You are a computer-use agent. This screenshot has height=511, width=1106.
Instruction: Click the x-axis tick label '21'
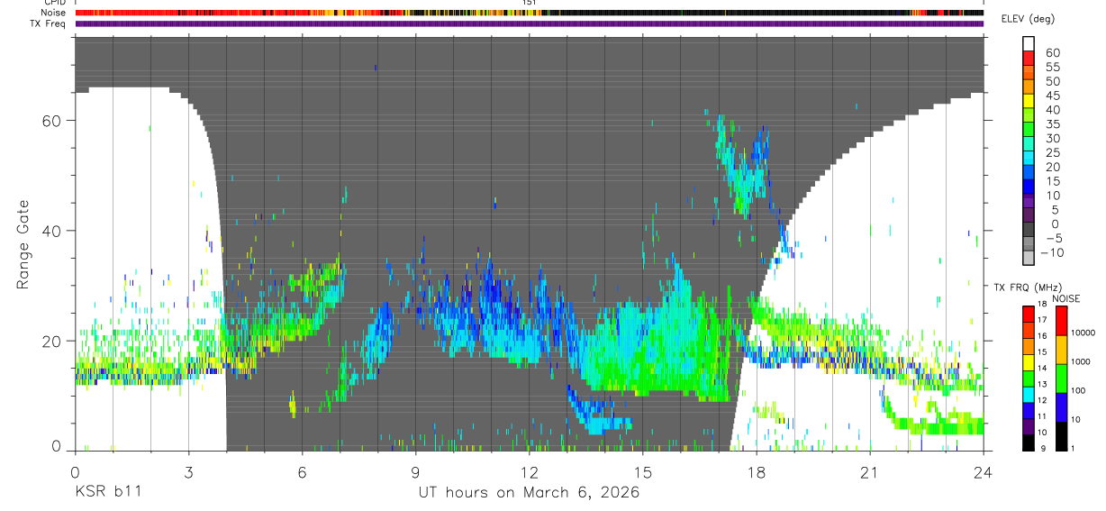870,472
